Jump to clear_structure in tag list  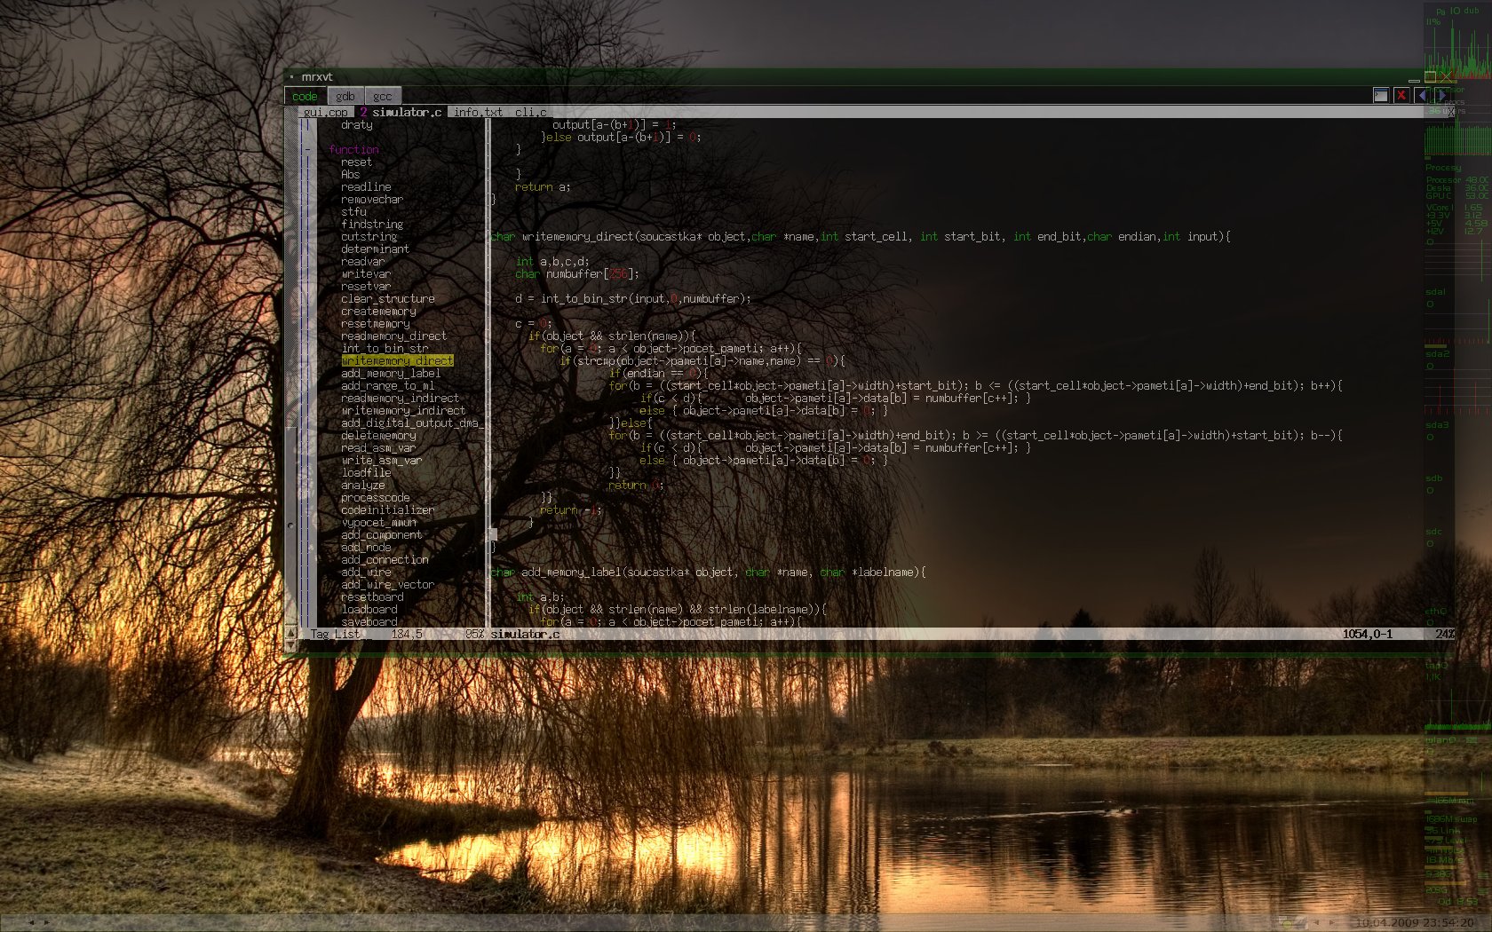click(388, 298)
